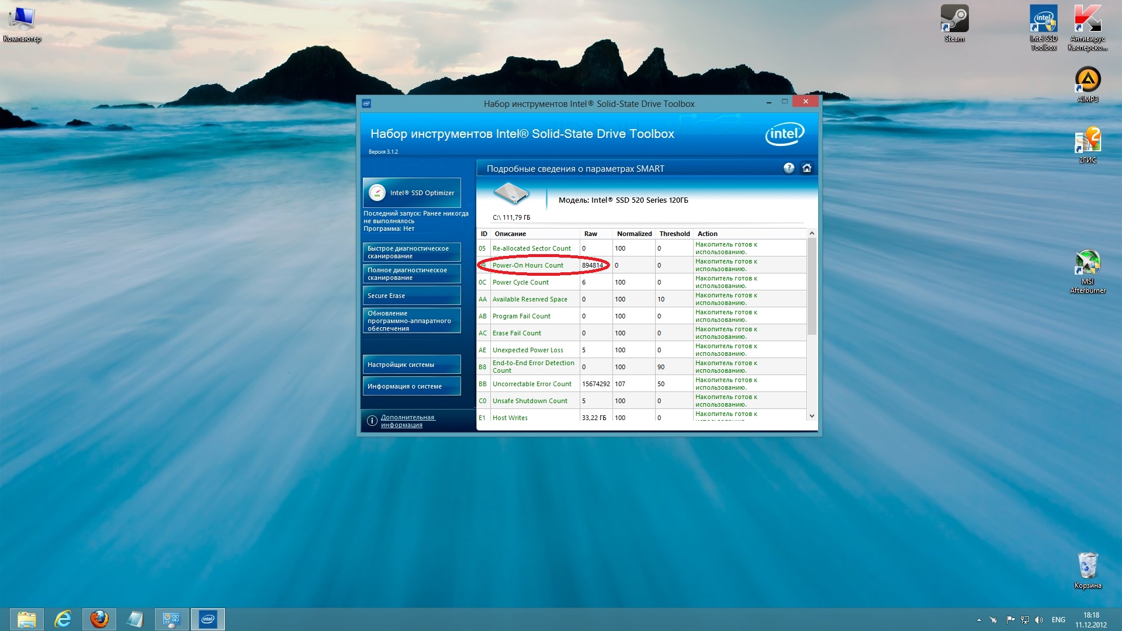Sort by Normalized column header
Viewport: 1122px width, 631px height.
[x=635, y=234]
